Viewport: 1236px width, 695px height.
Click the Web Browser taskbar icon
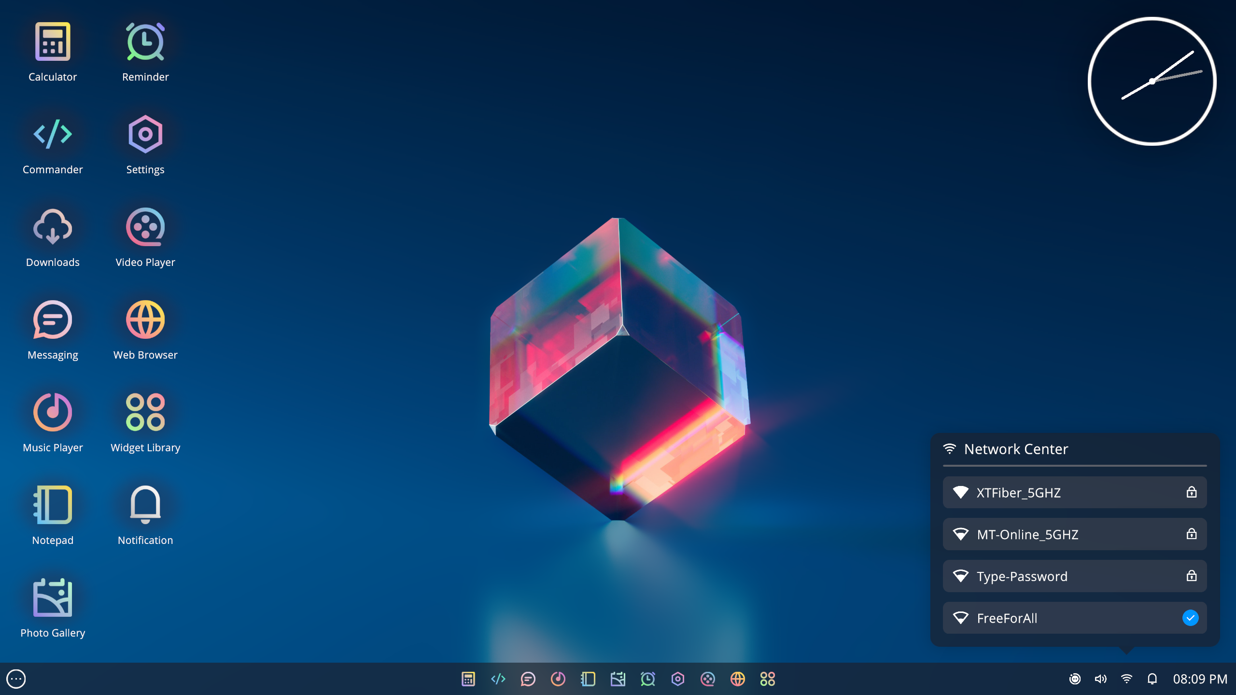pos(738,679)
